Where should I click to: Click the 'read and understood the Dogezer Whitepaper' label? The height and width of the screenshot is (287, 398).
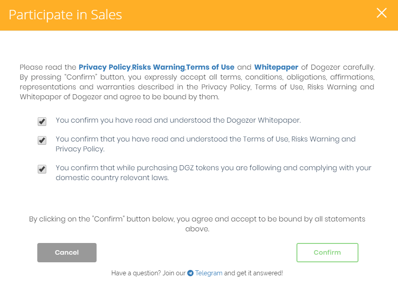178,120
